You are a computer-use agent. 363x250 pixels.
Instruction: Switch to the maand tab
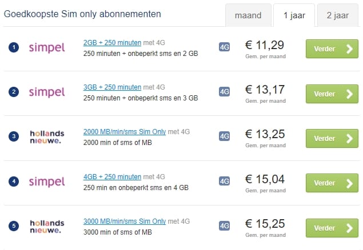click(x=248, y=15)
